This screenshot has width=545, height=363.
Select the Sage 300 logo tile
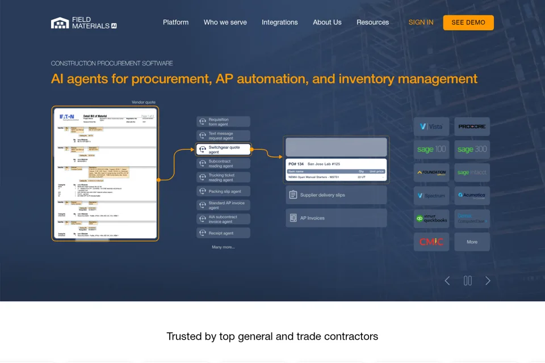coord(472,149)
